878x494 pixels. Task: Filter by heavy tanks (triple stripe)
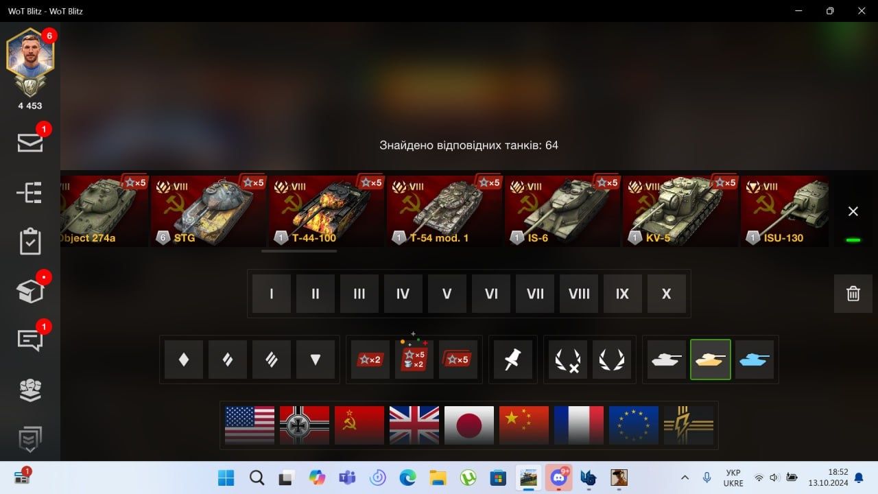272,360
